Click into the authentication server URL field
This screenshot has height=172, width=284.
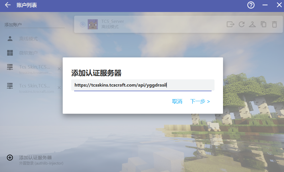click(x=143, y=85)
